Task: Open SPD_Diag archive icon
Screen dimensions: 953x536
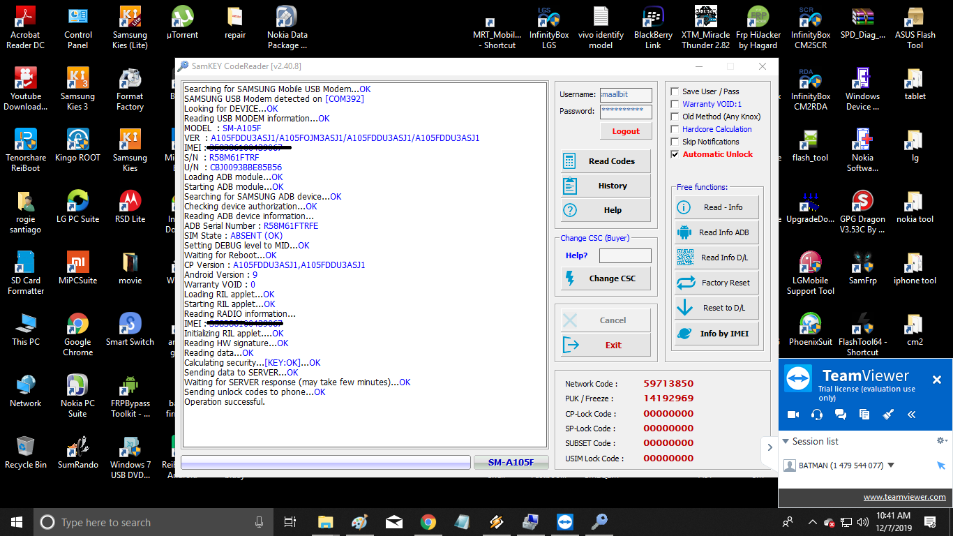Action: coord(863,22)
